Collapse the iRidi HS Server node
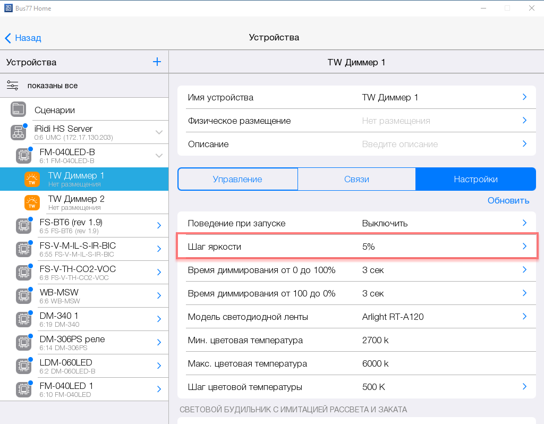 click(x=159, y=132)
